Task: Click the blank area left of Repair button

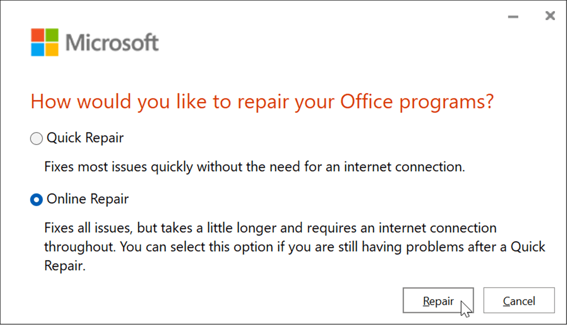Action: click(247, 301)
